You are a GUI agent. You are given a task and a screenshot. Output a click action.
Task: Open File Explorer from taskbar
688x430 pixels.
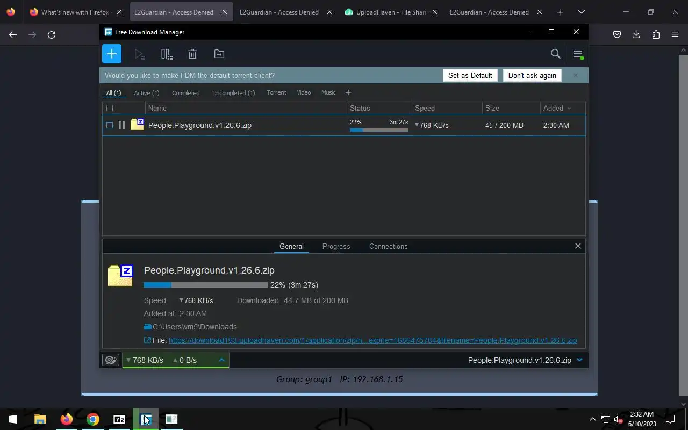coord(40,419)
